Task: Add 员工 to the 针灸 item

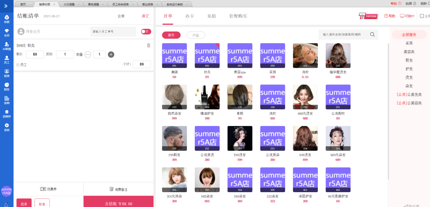Action: [x=21, y=64]
